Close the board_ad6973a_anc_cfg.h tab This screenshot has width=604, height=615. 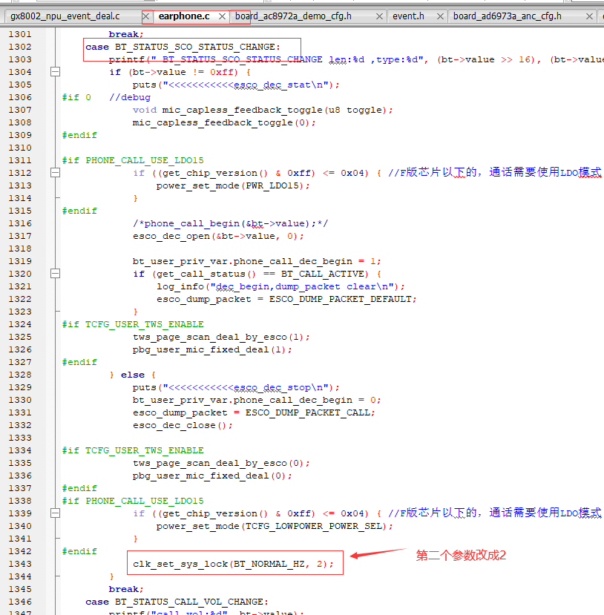pyautogui.click(x=589, y=16)
